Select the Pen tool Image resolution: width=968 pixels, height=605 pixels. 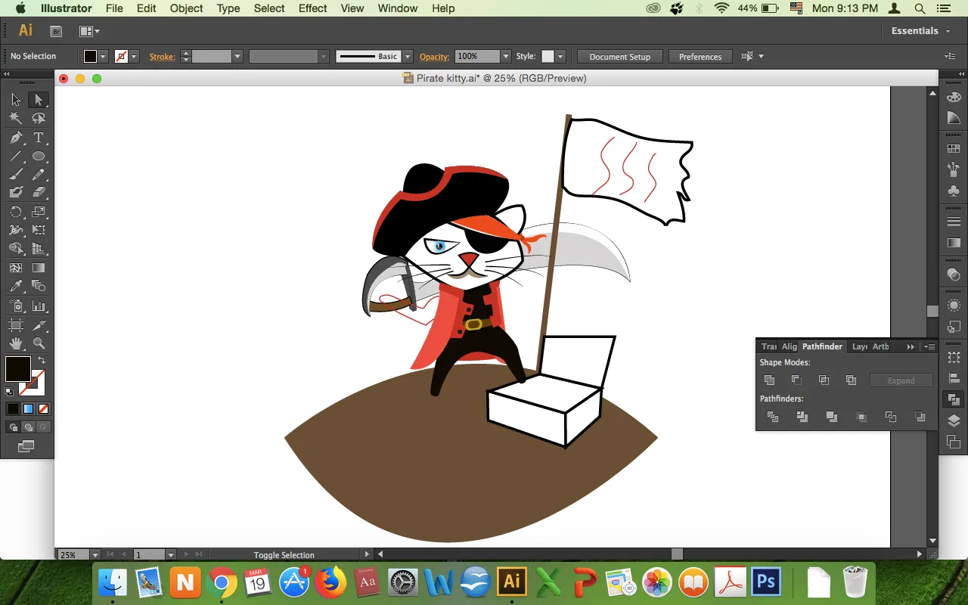coord(16,138)
